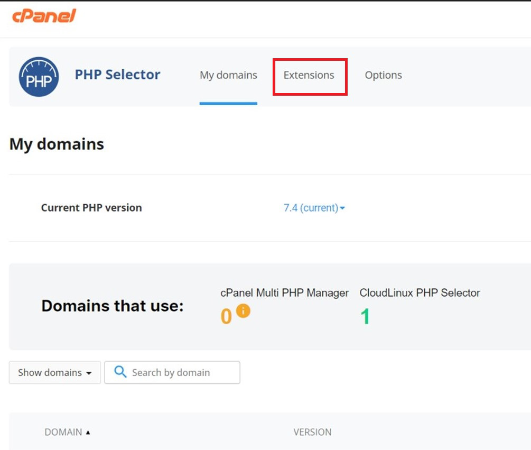This screenshot has height=450, width=531.
Task: Click the orange count 0
Action: (226, 317)
